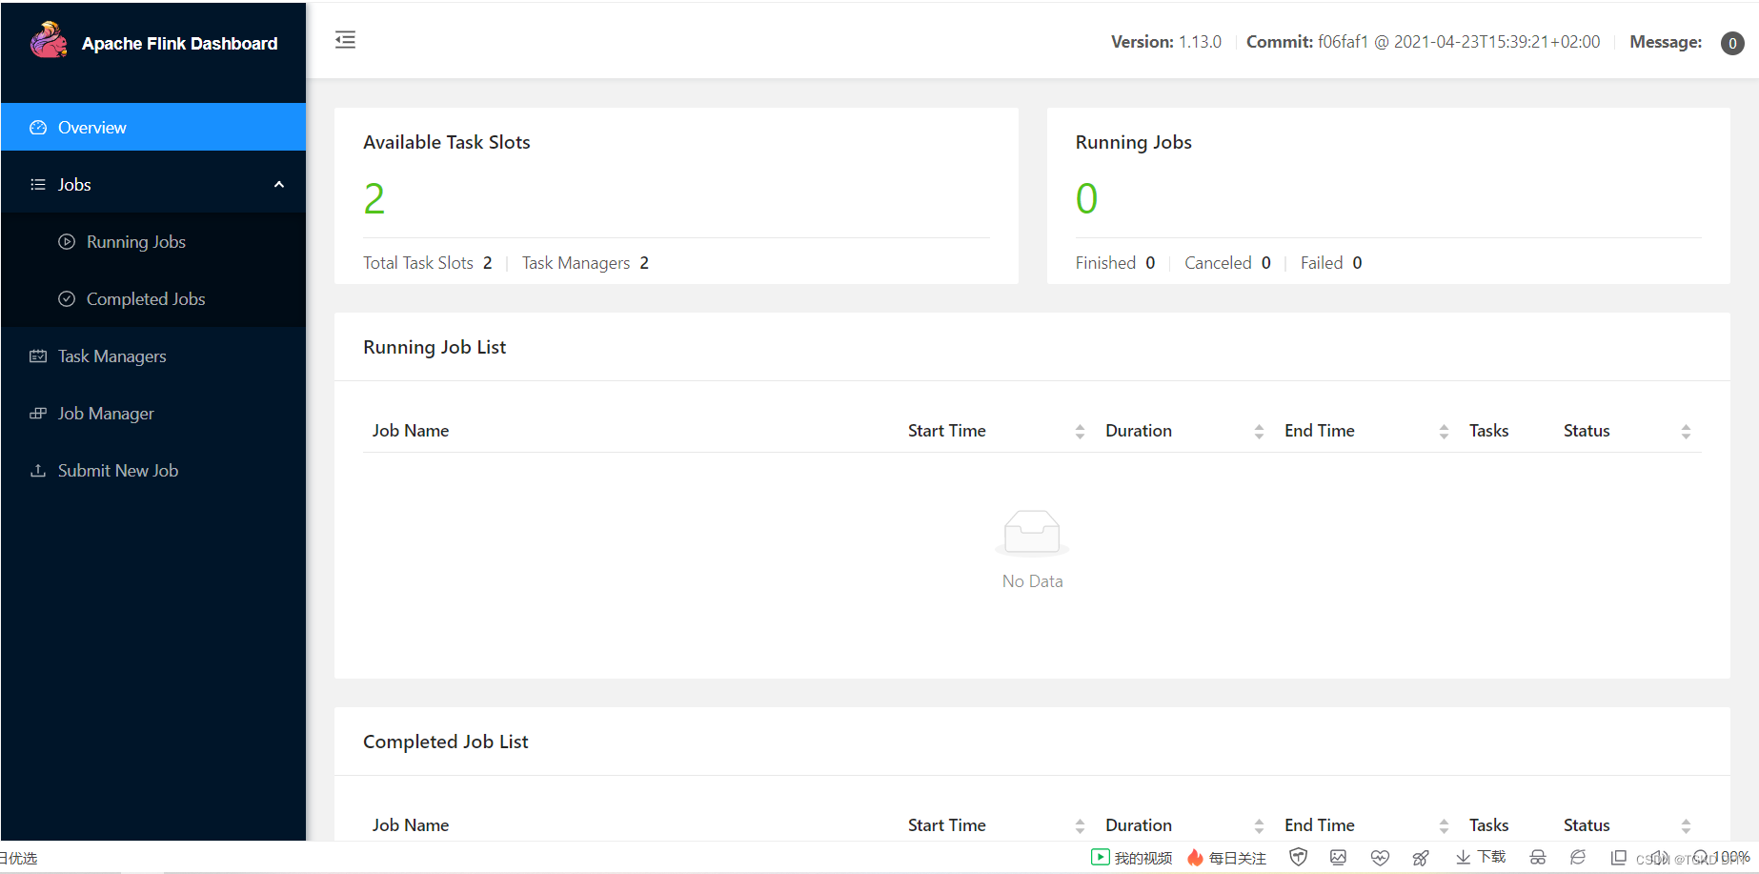Click the Running Job List heading
Screen dimensions: 1759x874
point(435,347)
